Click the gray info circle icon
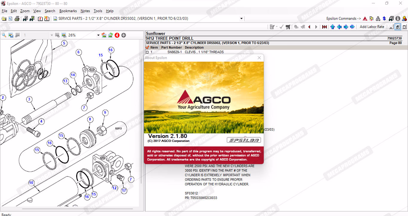This screenshot has width=408, height=216. (x=398, y=19)
